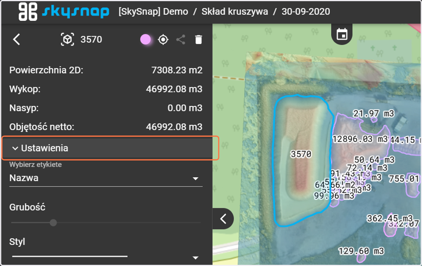
Task: Select the 362.45 m3 map label
Action: (x=390, y=218)
